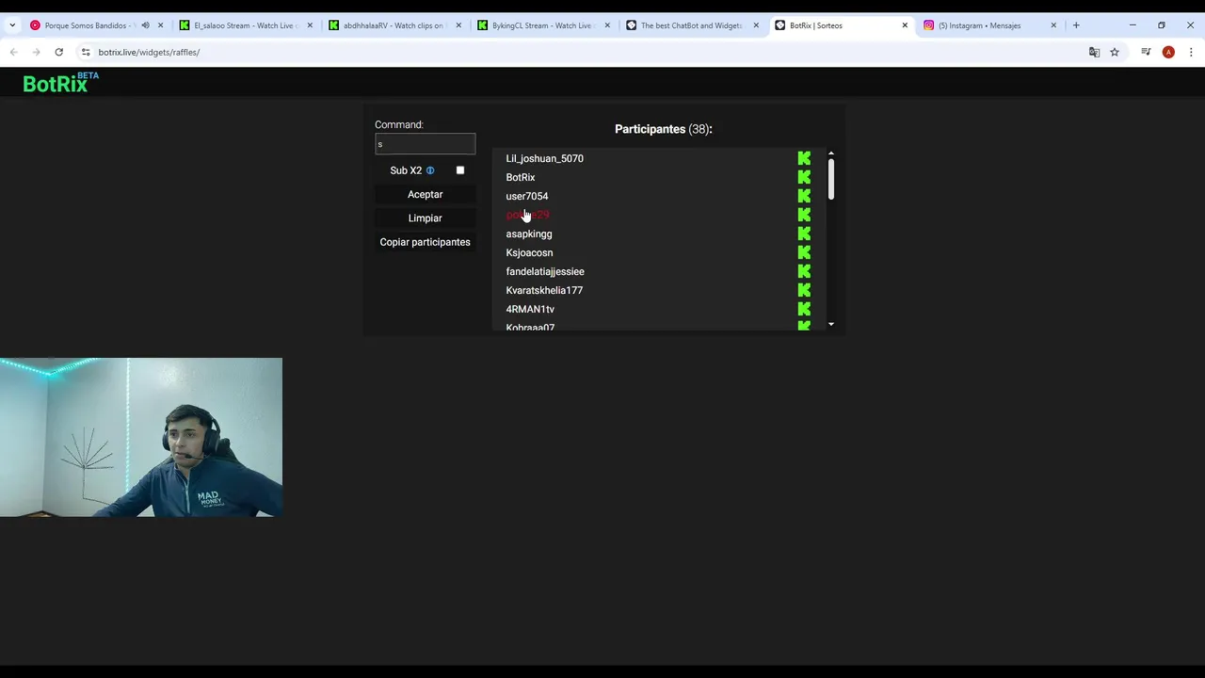Open the tab search dropdown arrow
1205x678 pixels.
pyautogui.click(x=12, y=25)
